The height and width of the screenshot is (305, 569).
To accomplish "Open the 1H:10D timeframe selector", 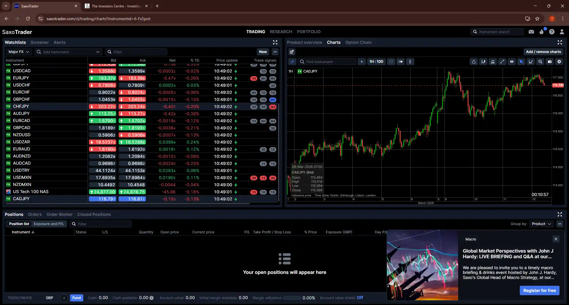I will coord(376,62).
